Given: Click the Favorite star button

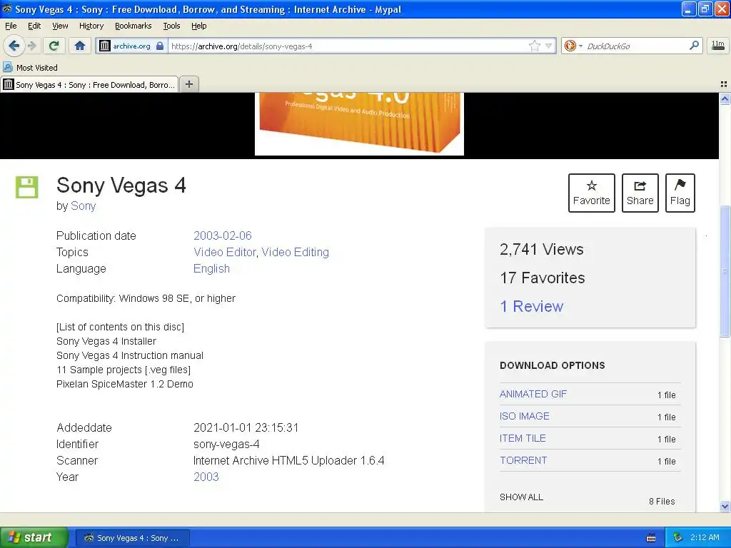Looking at the screenshot, I should coord(592,193).
